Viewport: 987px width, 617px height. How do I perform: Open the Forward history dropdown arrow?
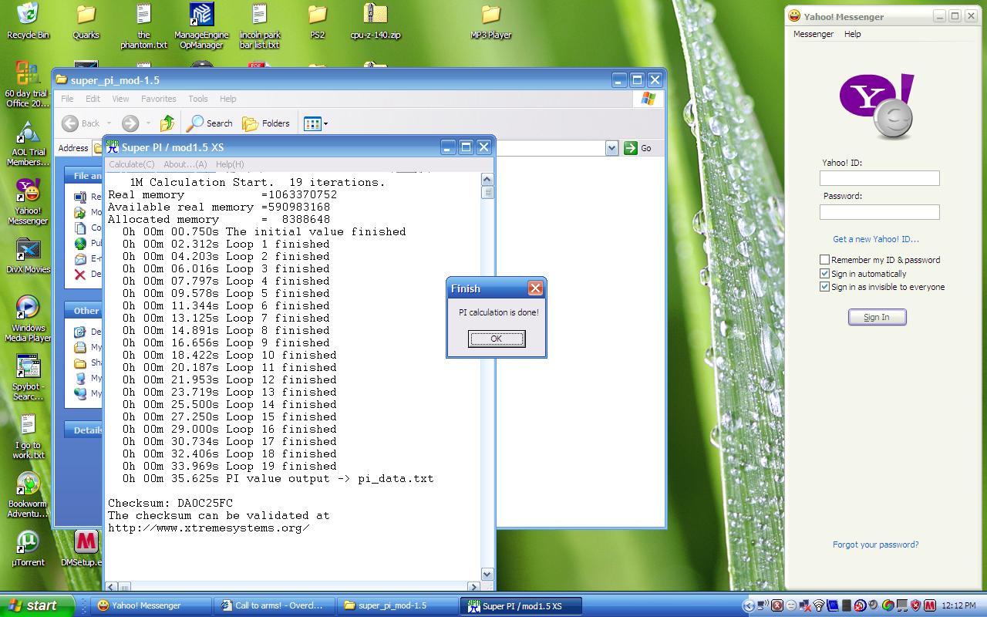pyautogui.click(x=148, y=123)
